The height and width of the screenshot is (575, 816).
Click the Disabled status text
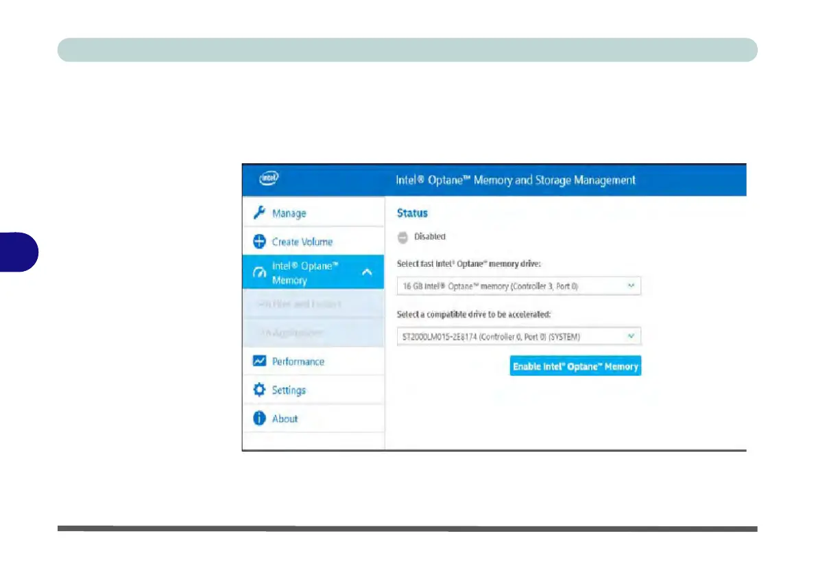pos(430,237)
